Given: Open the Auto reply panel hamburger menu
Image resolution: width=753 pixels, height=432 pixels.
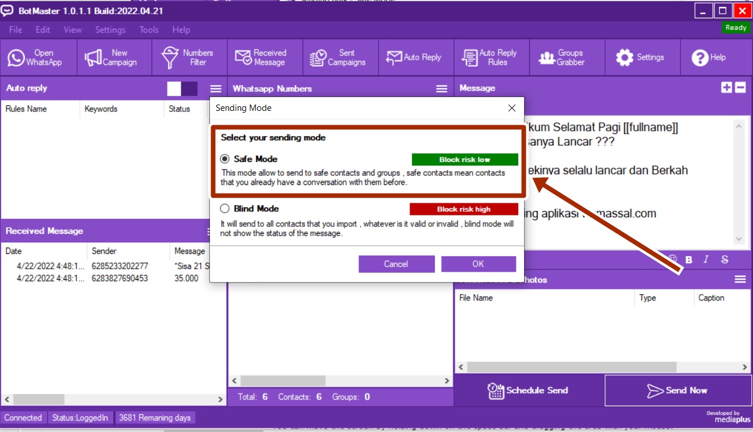Looking at the screenshot, I should point(216,88).
